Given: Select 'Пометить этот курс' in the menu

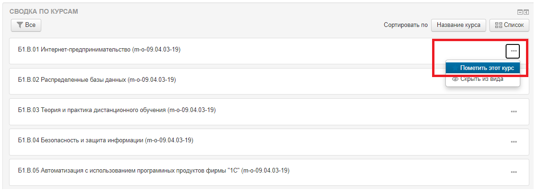Looking at the screenshot, I should 487,68.
